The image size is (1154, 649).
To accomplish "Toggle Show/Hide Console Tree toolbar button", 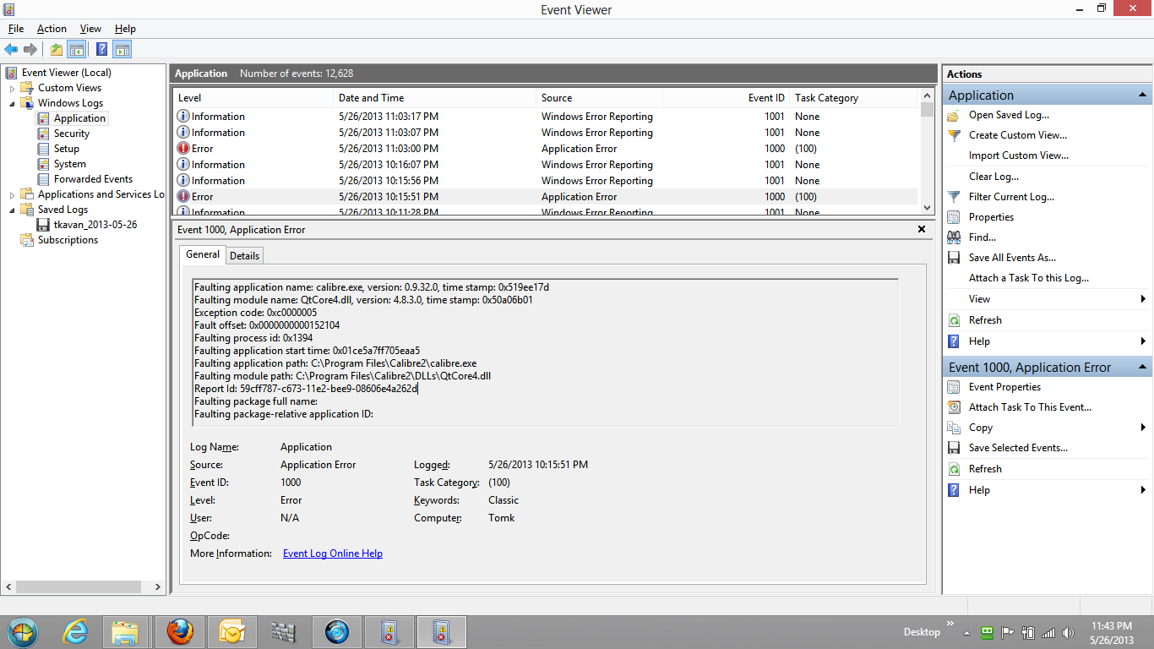I will (x=77, y=49).
